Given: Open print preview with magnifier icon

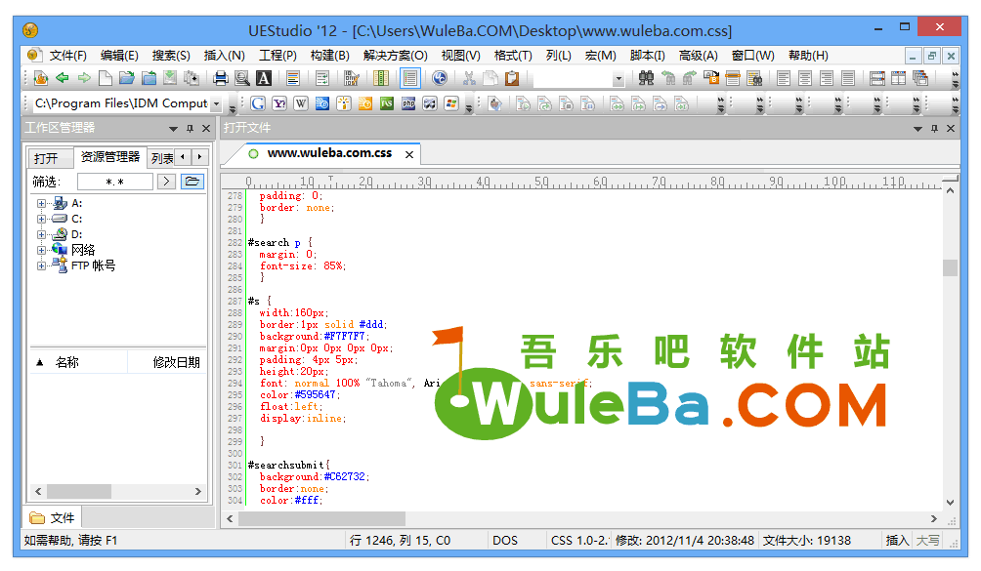Looking at the screenshot, I should [242, 78].
